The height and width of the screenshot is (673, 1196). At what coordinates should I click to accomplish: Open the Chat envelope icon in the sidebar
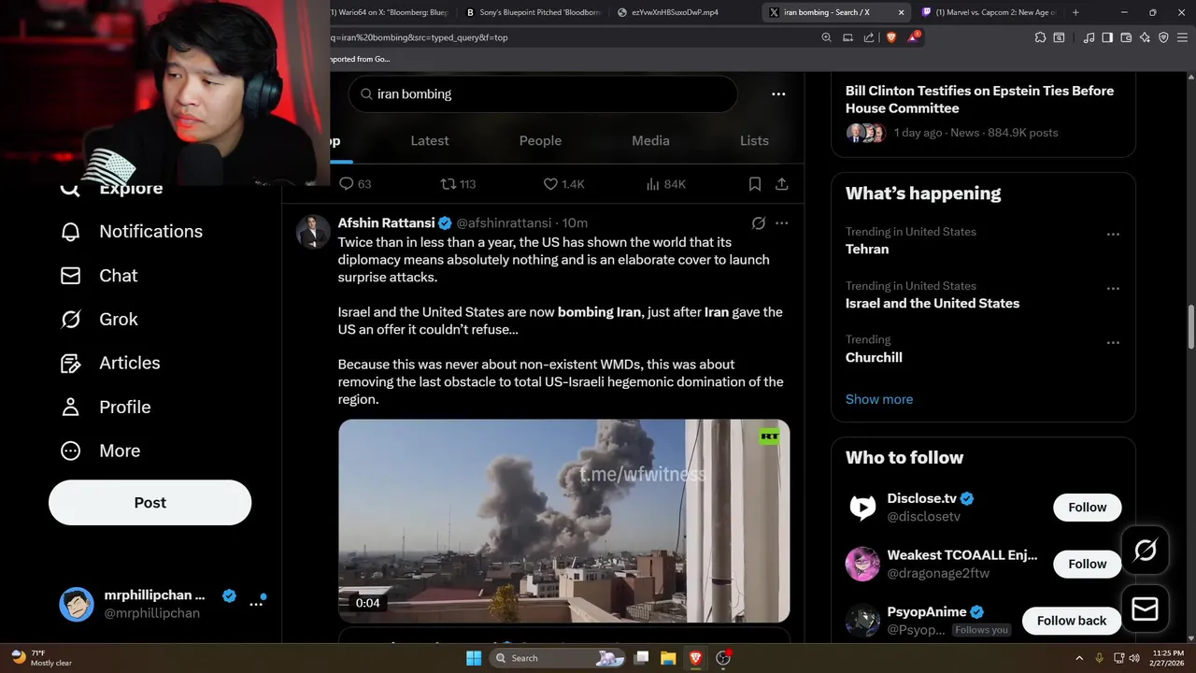tap(70, 276)
